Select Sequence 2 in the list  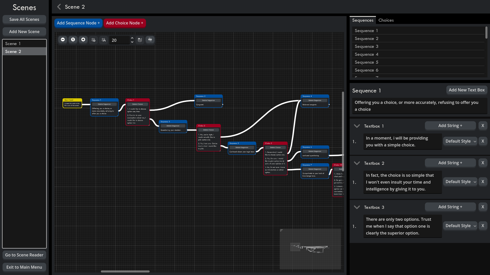click(418, 38)
